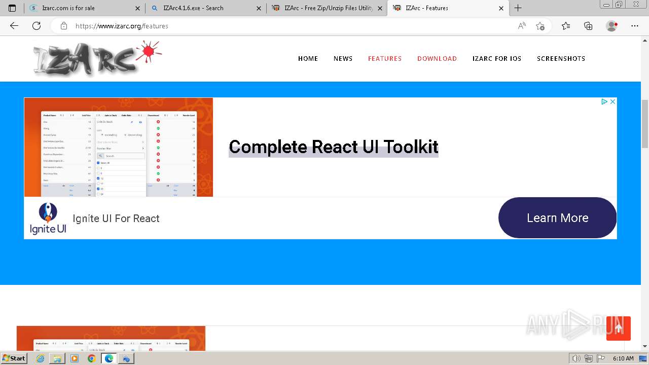Viewport: 649px width, 365px height.
Task: Switch to 'IZArc4.1.6.exe - Search' tab
Action: click(x=206, y=8)
